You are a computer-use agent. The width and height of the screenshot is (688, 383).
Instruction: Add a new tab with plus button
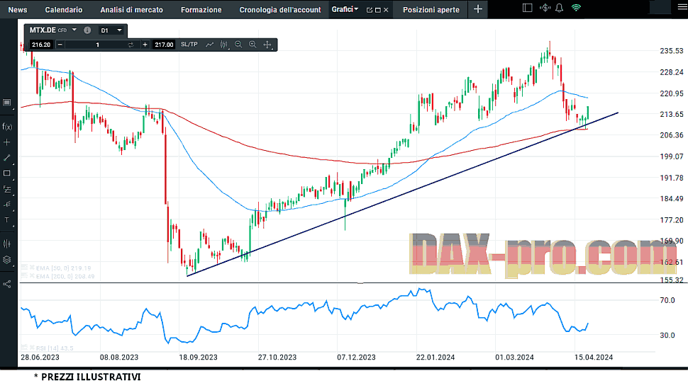[x=478, y=9]
